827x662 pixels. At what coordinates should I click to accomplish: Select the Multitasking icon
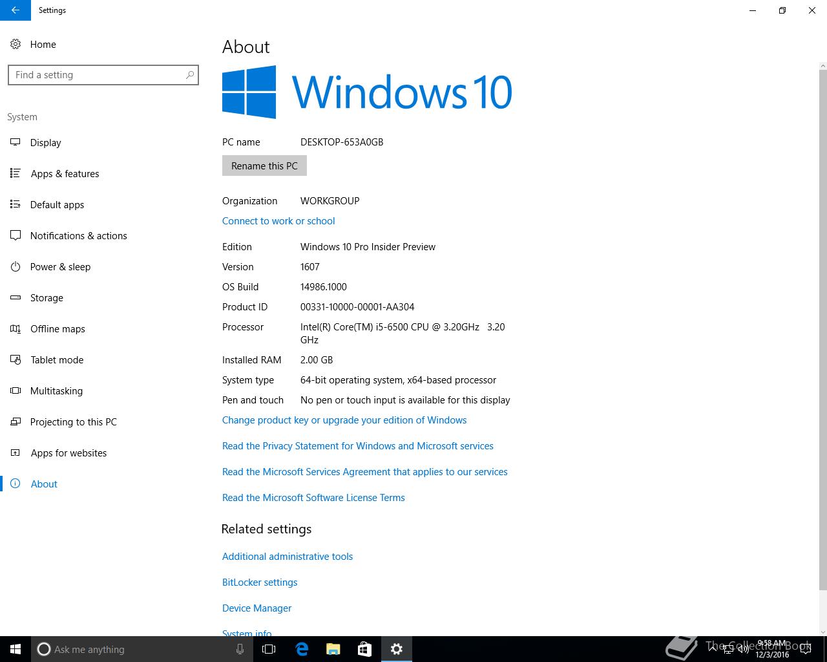[x=16, y=390]
